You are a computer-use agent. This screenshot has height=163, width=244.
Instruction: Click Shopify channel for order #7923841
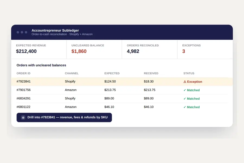point(70,81)
